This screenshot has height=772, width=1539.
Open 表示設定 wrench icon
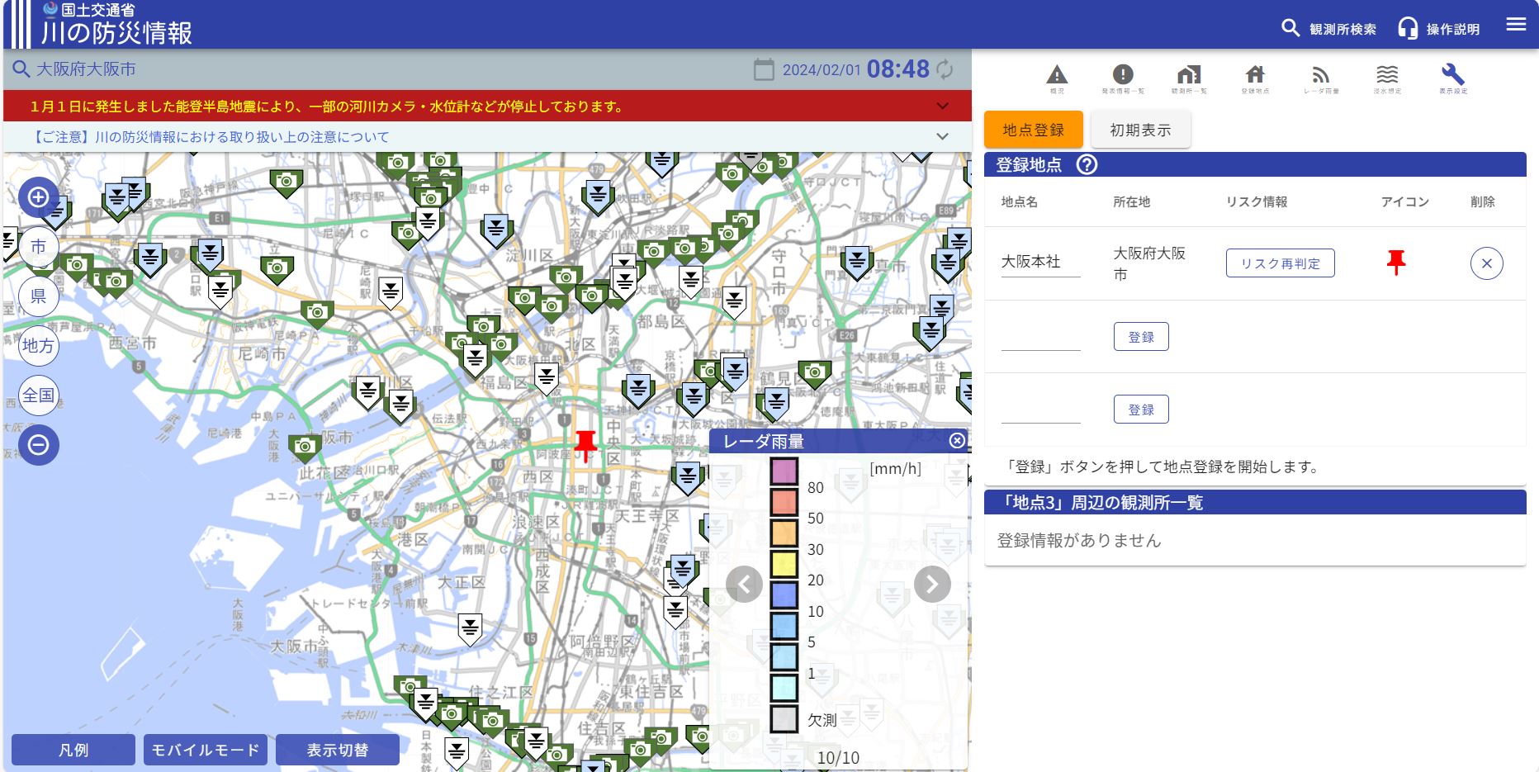[x=1453, y=78]
